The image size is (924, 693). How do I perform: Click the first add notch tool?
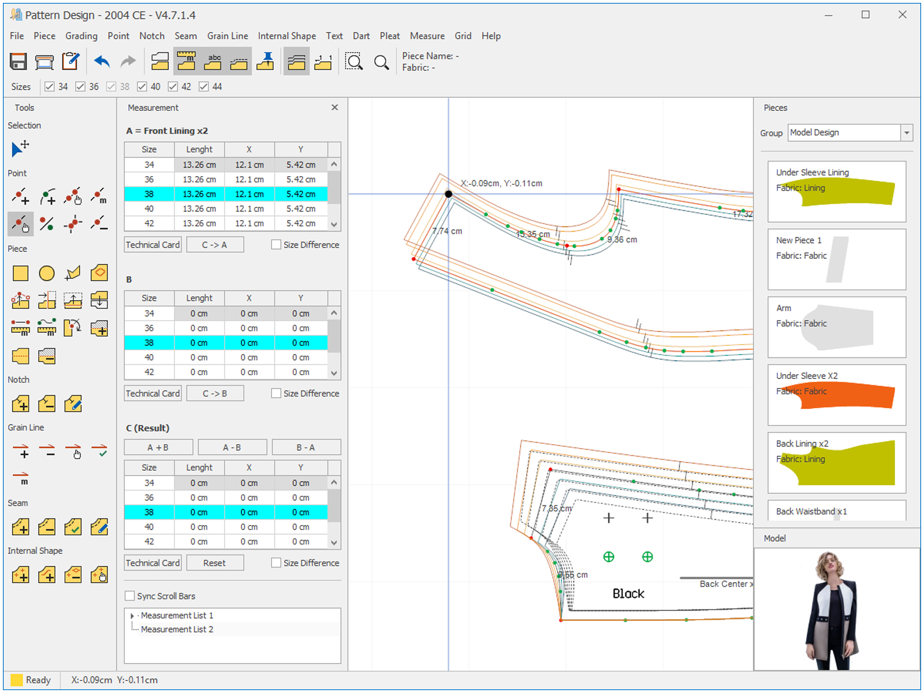coord(21,404)
